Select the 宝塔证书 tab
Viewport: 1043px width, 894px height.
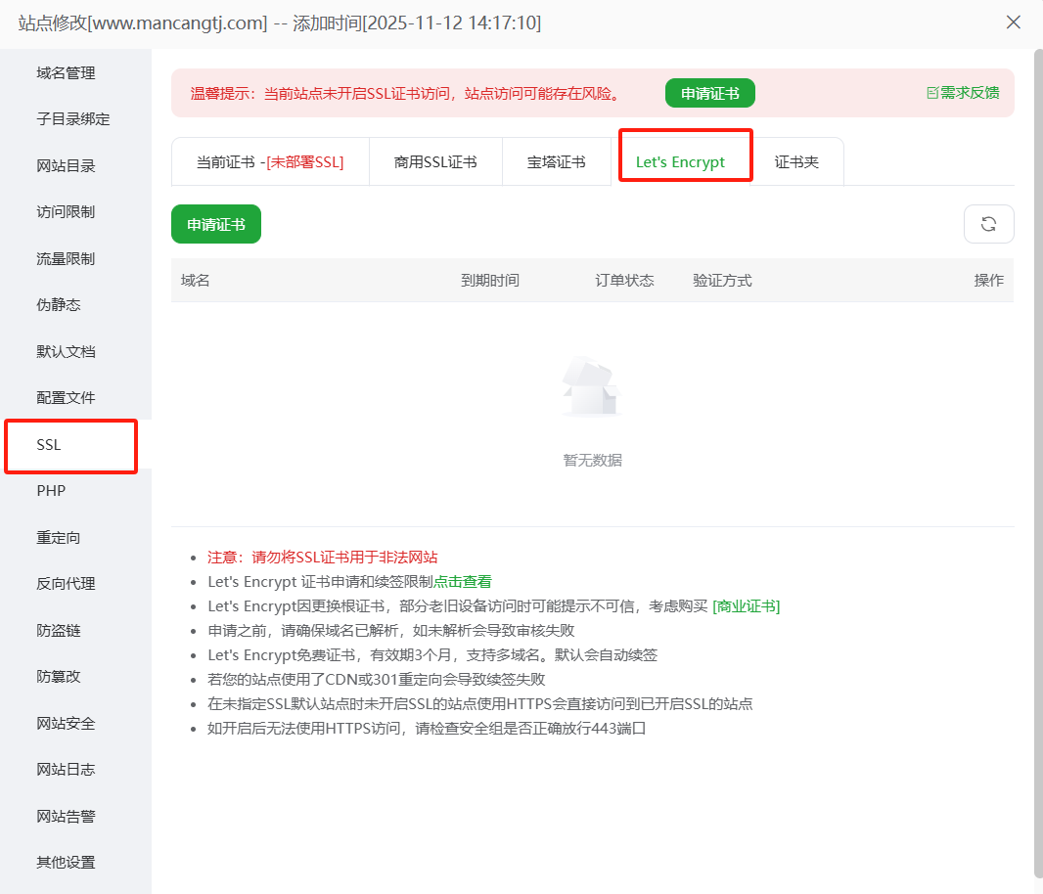(x=556, y=162)
